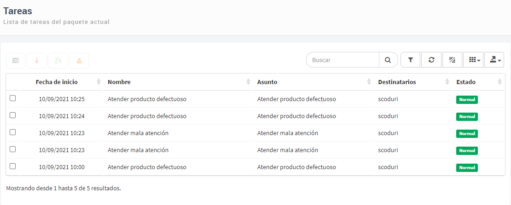
Task: Open the export dropdown button
Action: click(494, 60)
